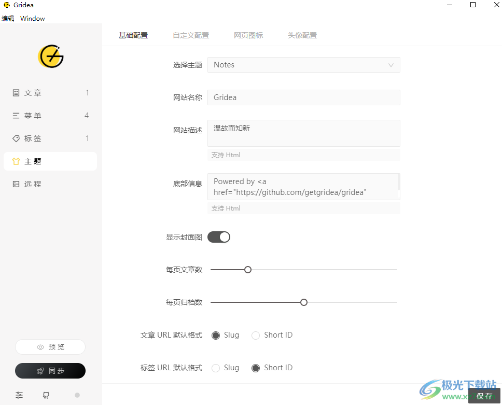Click the 底部信息 textarea scrollbar
502x405 pixels.
click(399, 182)
